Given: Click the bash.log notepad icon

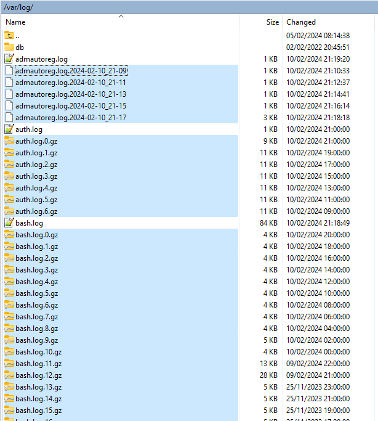Looking at the screenshot, I should pyautogui.click(x=9, y=223).
